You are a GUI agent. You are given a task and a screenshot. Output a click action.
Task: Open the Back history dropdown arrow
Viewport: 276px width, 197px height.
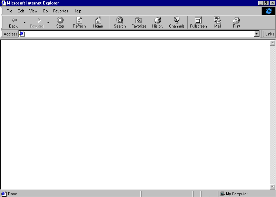click(24, 22)
